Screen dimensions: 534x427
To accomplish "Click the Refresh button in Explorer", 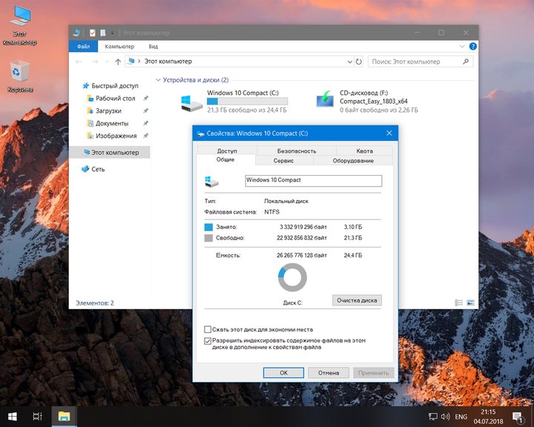I will [359, 62].
